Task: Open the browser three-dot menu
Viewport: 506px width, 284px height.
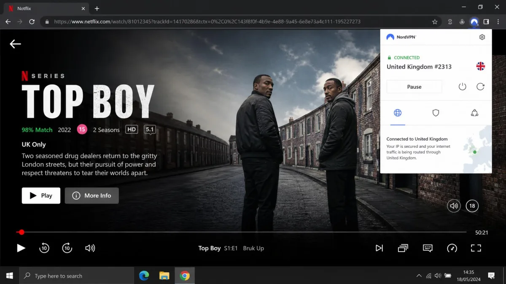Action: click(498, 21)
